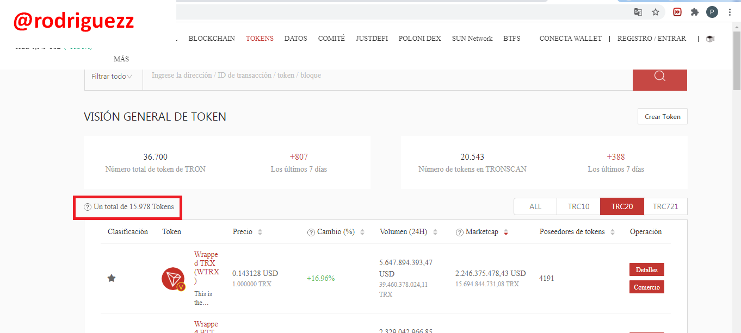The width and height of the screenshot is (741, 333).
Task: Select the TRC721 tab
Action: [665, 206]
